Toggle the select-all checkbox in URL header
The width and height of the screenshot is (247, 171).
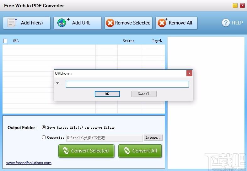pos(5,41)
